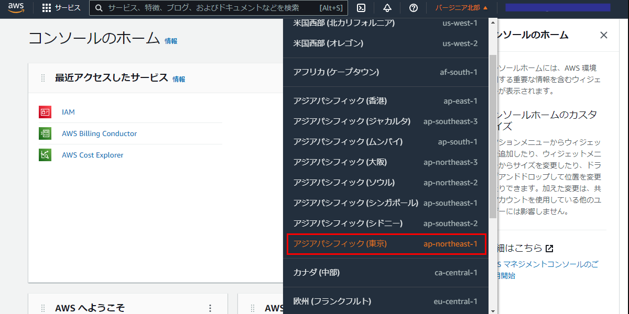Focus the services search field

(x=219, y=8)
